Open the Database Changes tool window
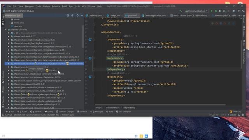Screen dimensions: 249x140 (65, 112)
